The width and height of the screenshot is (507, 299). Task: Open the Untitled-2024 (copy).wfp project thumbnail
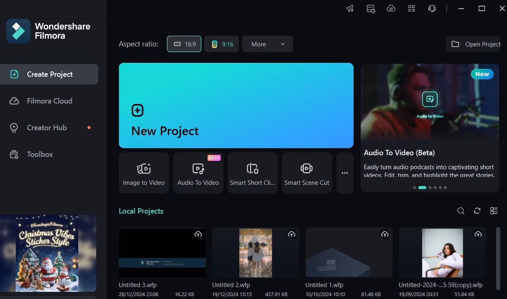442,253
